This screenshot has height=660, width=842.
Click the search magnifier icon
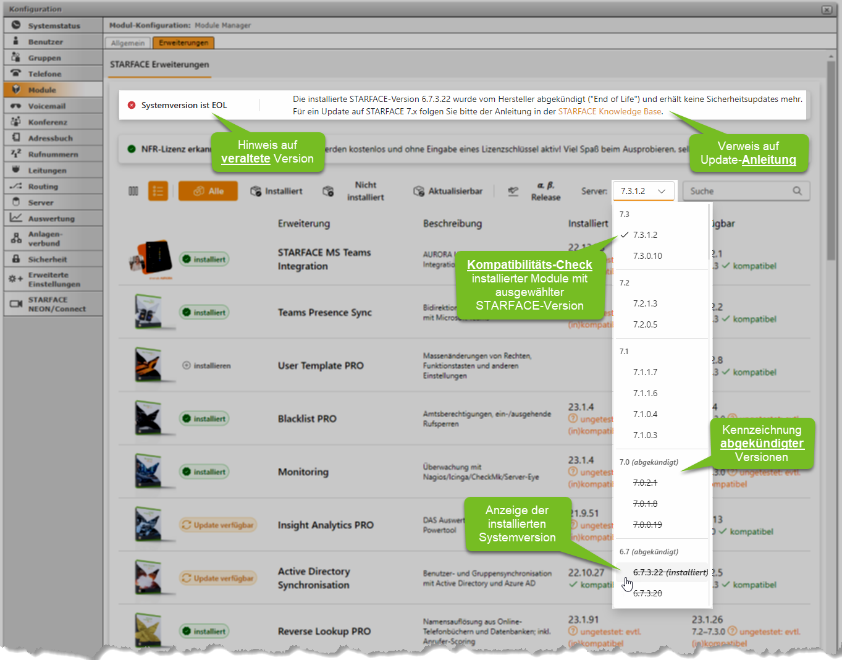click(x=798, y=191)
